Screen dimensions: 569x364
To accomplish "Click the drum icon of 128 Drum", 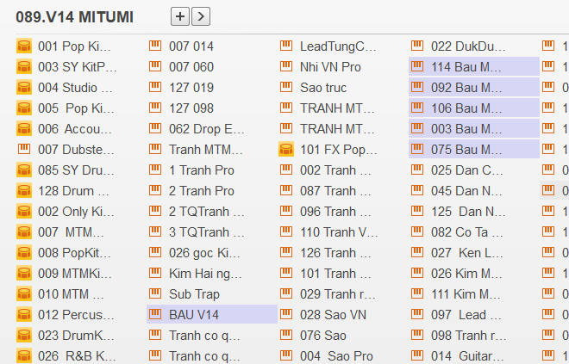I will (24, 191).
